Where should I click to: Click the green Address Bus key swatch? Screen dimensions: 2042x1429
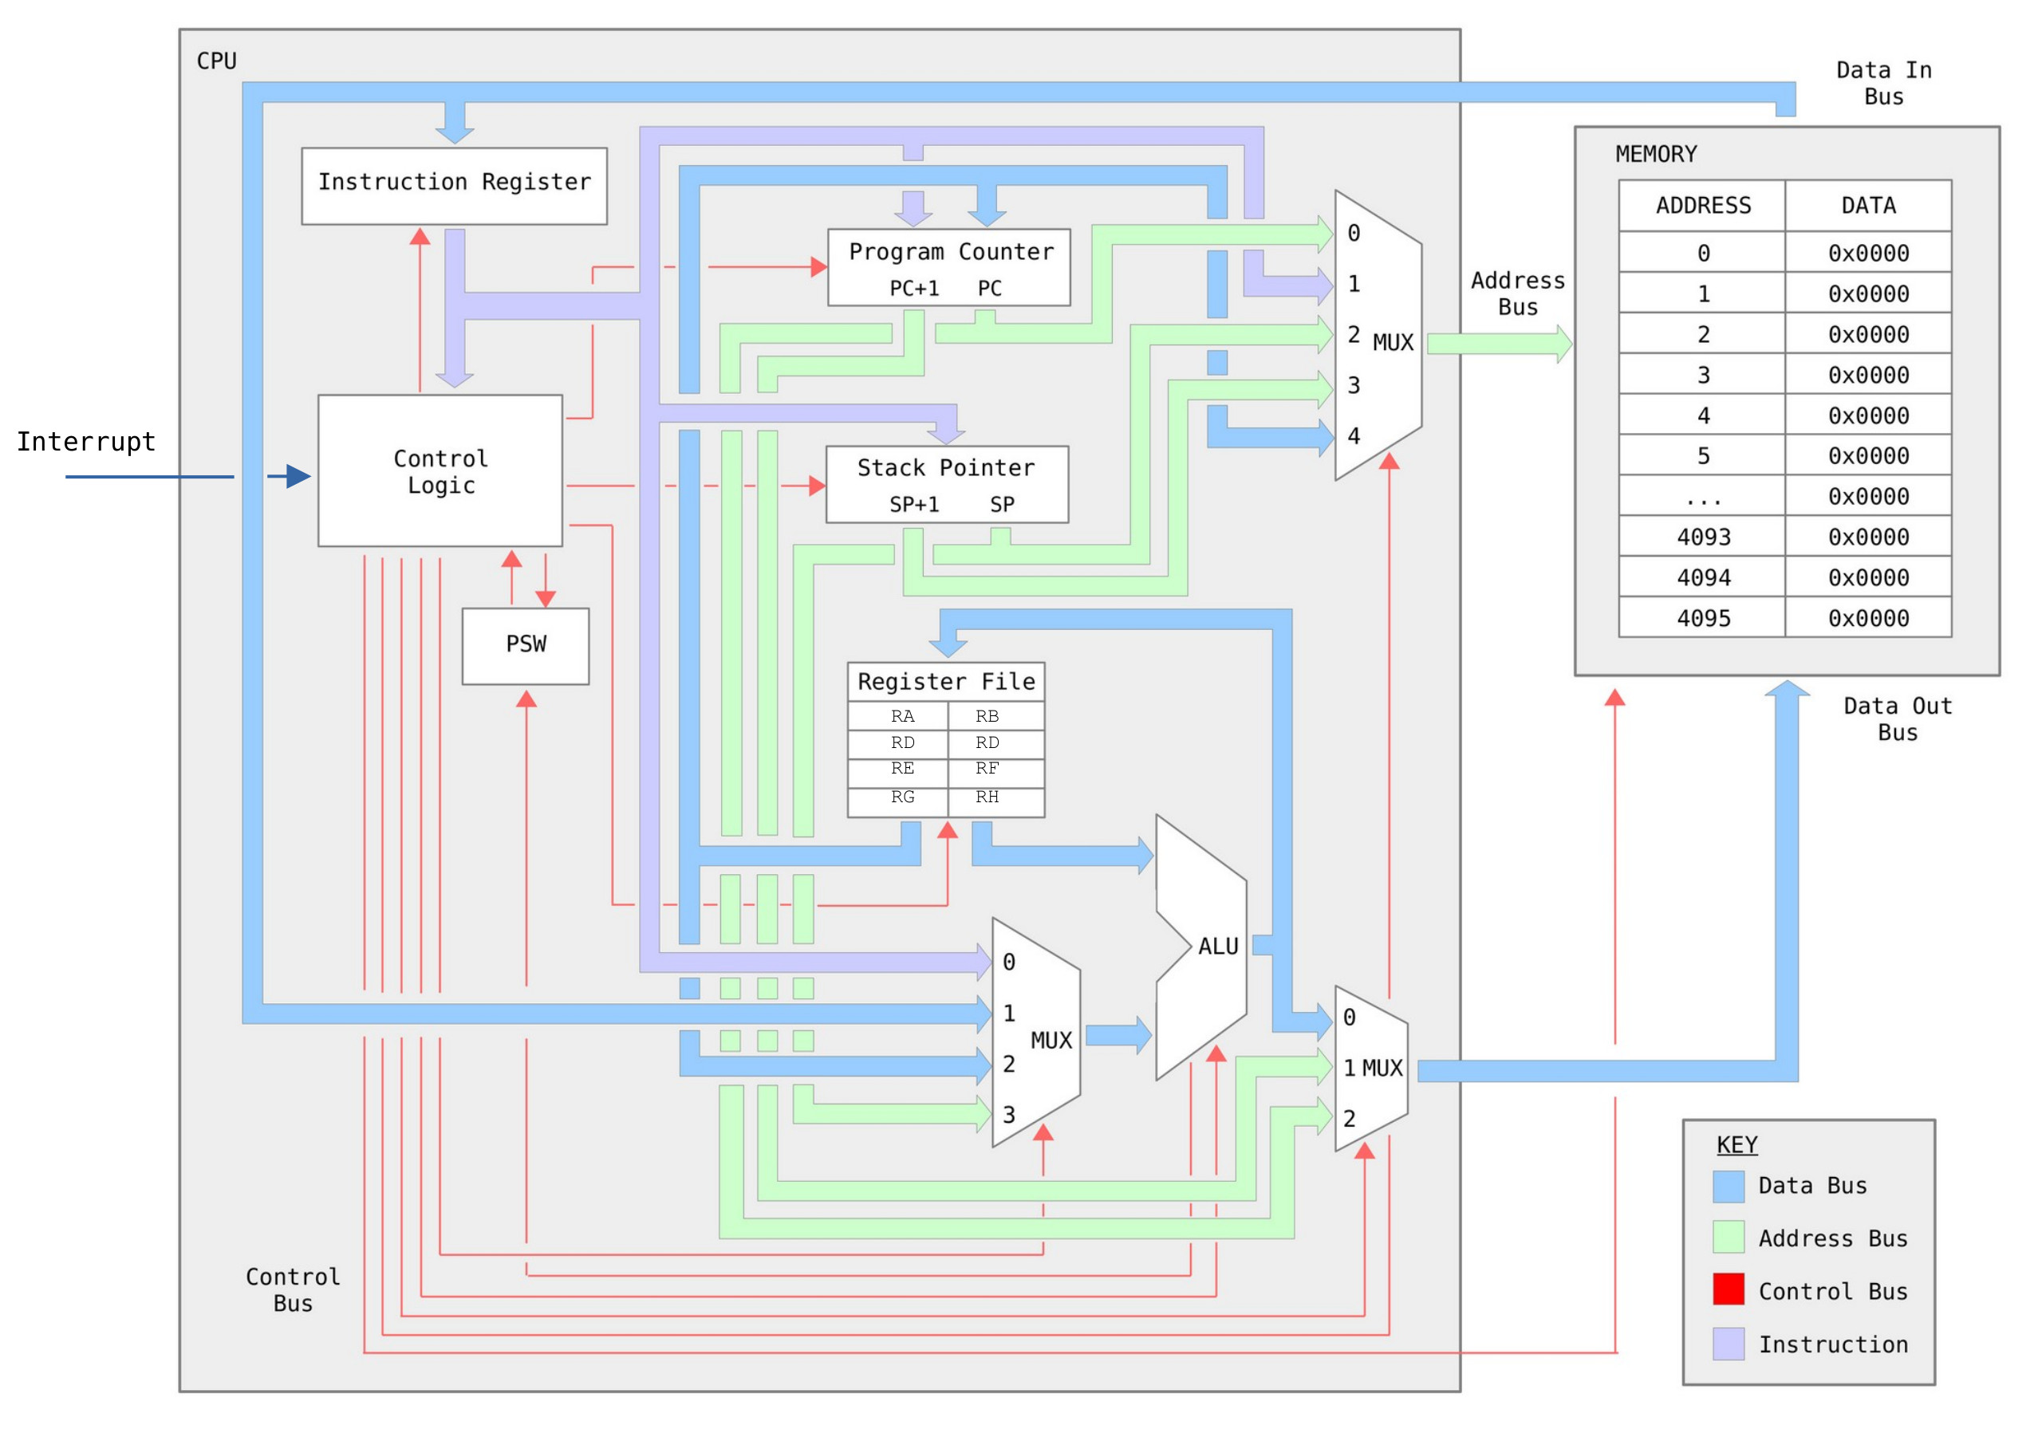pos(1728,1238)
